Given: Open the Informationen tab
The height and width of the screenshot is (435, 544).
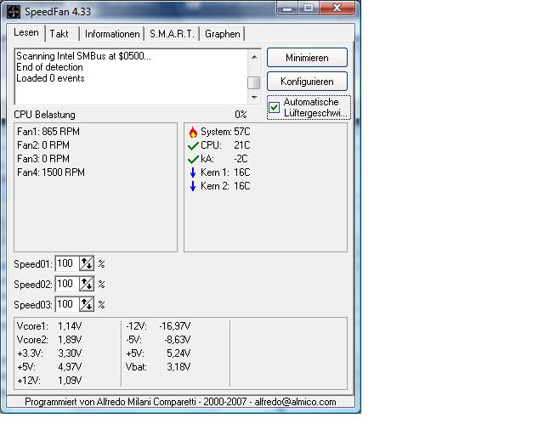Looking at the screenshot, I should (112, 34).
